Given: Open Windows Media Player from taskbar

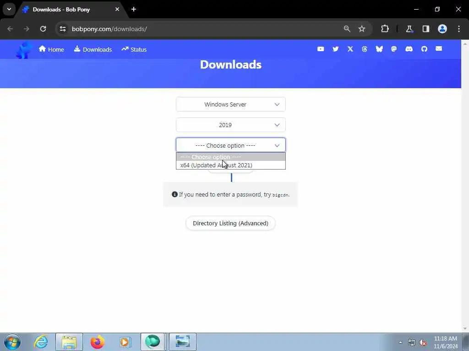Looking at the screenshot, I should tap(125, 342).
